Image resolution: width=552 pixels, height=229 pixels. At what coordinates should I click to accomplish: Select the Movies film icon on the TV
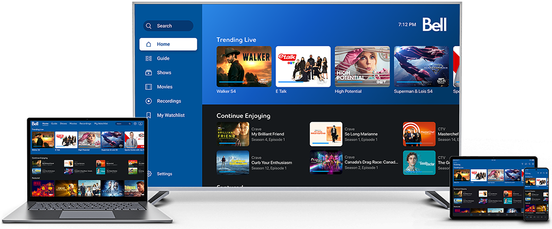[x=149, y=87]
